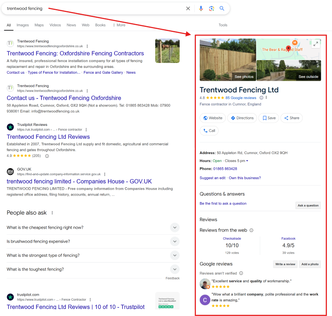Switch to the Maps tab
Viewport: 332px width, 316px height.
pos(39,25)
